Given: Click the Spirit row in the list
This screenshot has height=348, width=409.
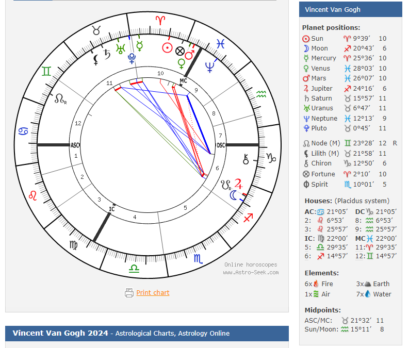Looking at the screenshot, I should point(345,185).
